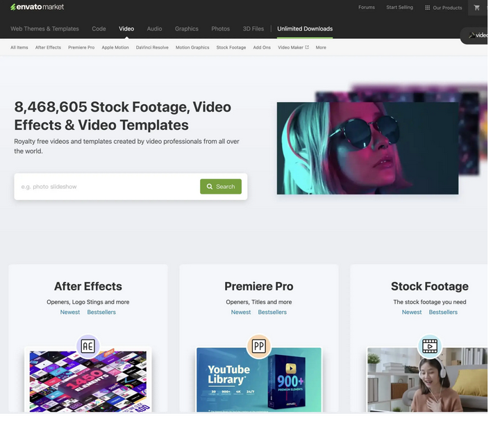The height and width of the screenshot is (425, 500).
Task: Click the Stock Footage film badge icon
Action: pos(430,346)
